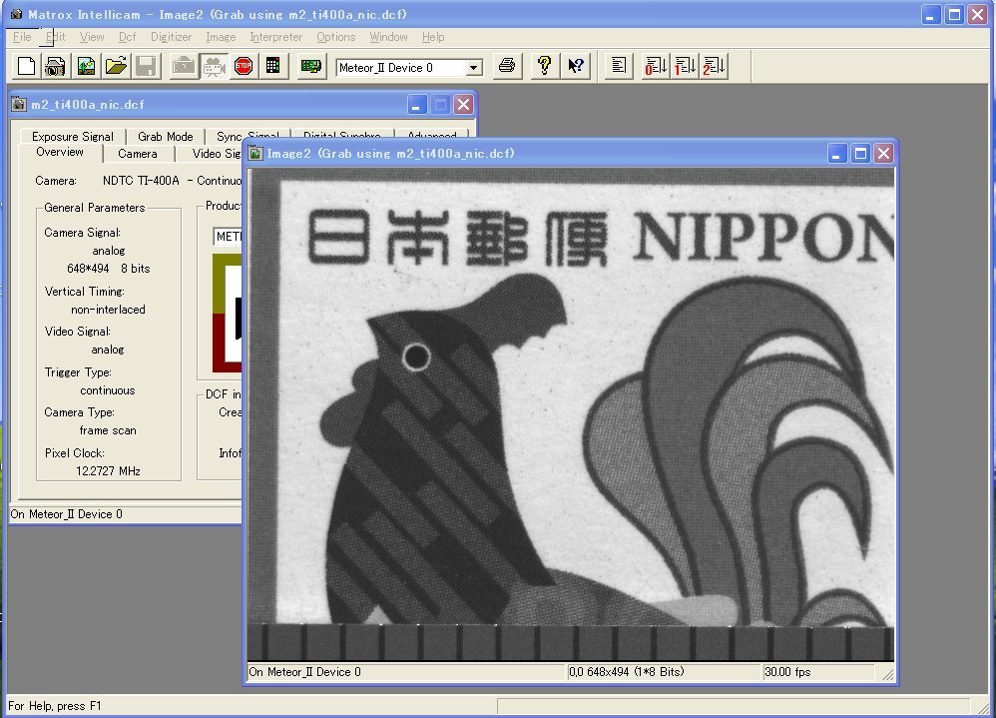
Task: Click the '648*494 8 bits' value
Action: [x=109, y=269]
